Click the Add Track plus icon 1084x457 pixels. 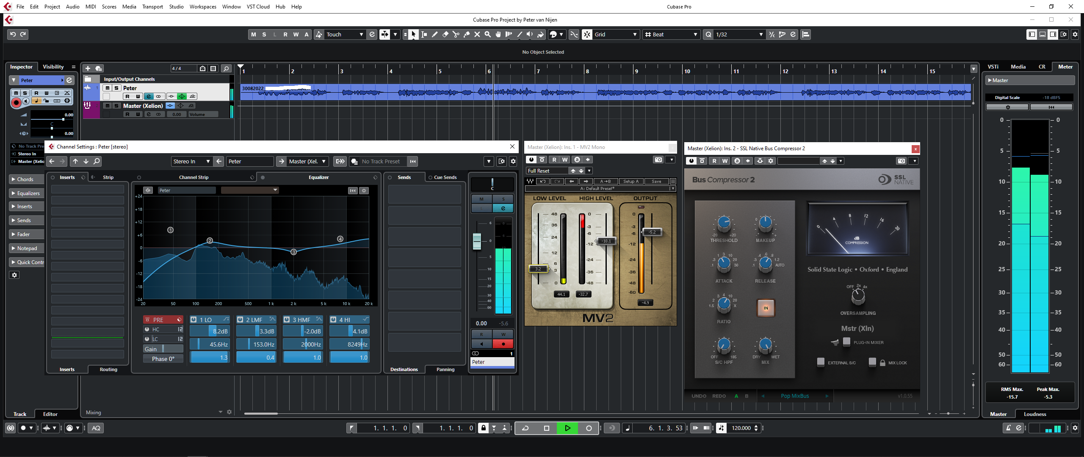coord(88,68)
